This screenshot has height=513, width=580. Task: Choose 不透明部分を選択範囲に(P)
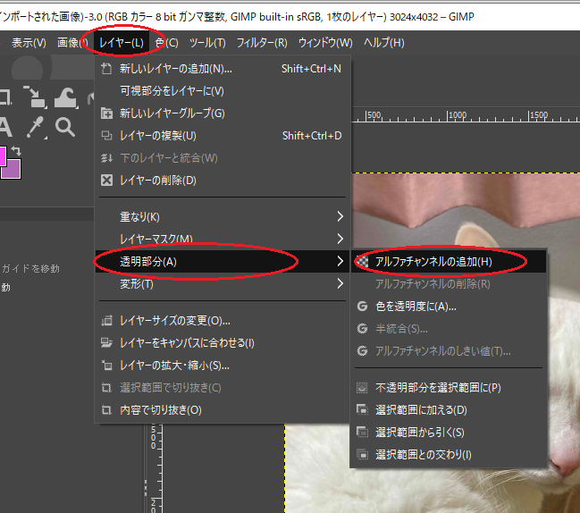[438, 389]
